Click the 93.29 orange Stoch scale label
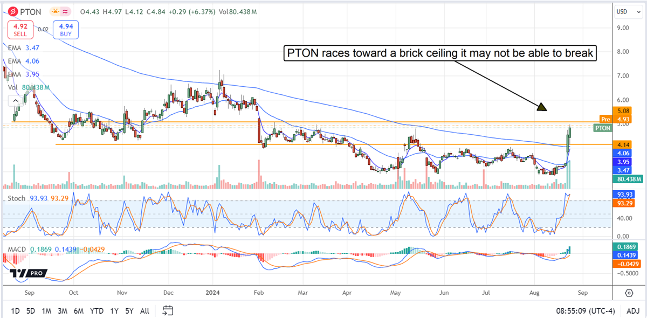The height and width of the screenshot is (318, 647). 623,203
